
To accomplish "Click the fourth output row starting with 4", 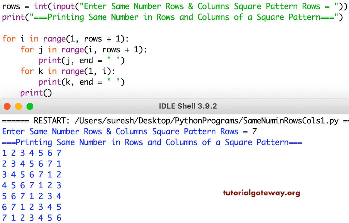I will [31, 185].
